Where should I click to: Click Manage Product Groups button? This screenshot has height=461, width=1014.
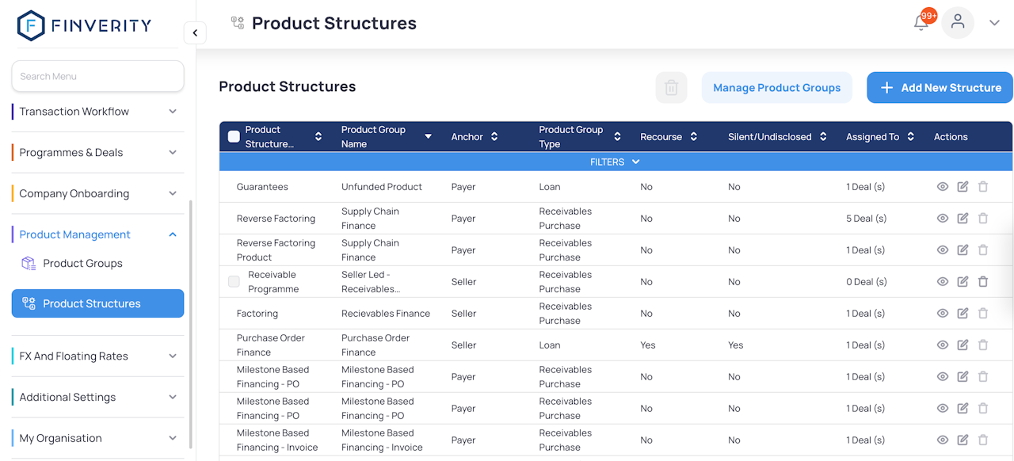point(776,88)
